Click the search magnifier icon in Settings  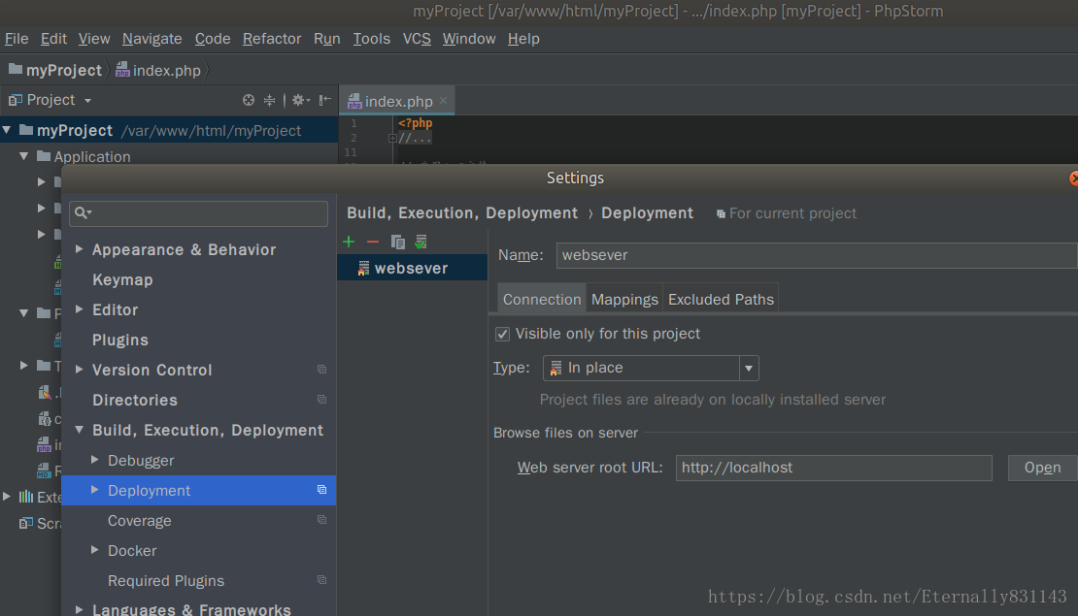click(83, 212)
